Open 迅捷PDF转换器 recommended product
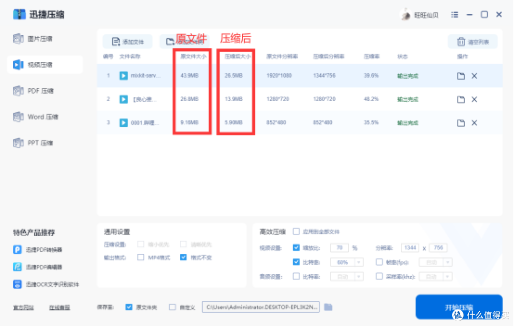 click(38, 250)
